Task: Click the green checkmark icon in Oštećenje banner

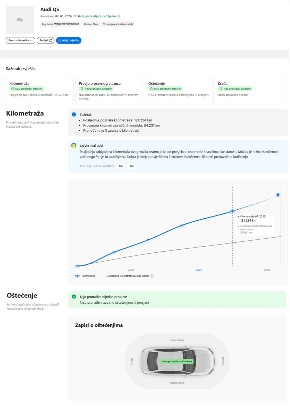Action: (x=74, y=297)
